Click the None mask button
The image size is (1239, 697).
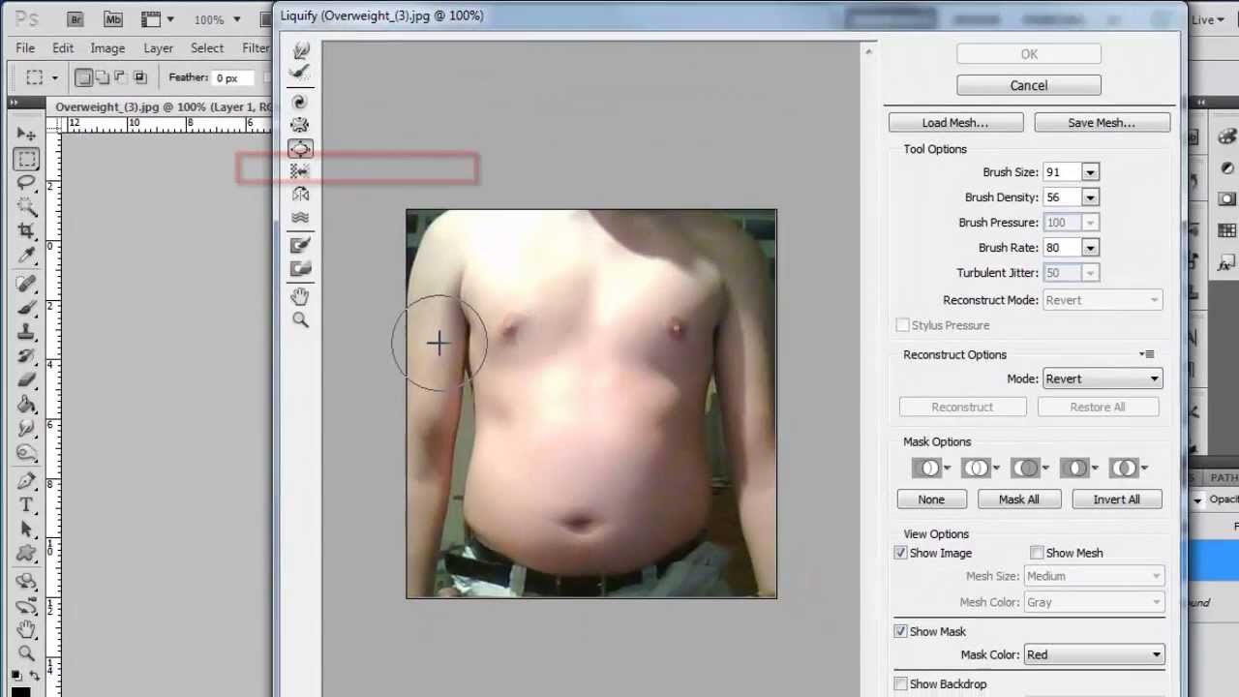click(931, 500)
